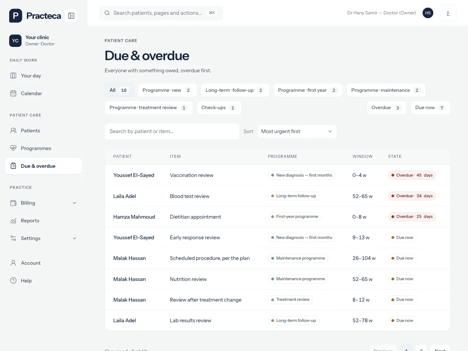Filter by Programme · treatment review
The width and height of the screenshot is (468, 351).
coord(149,108)
